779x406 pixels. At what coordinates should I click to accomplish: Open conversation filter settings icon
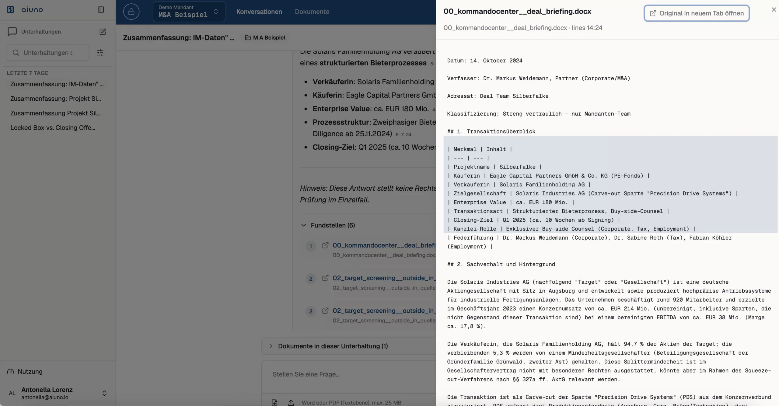(100, 53)
